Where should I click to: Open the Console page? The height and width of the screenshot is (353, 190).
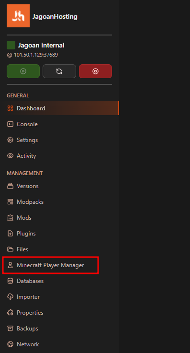27,124
